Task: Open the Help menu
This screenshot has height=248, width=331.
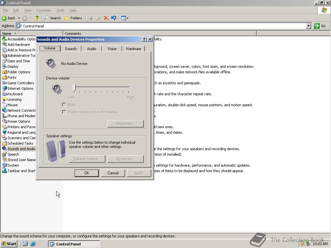Action: click(73, 10)
